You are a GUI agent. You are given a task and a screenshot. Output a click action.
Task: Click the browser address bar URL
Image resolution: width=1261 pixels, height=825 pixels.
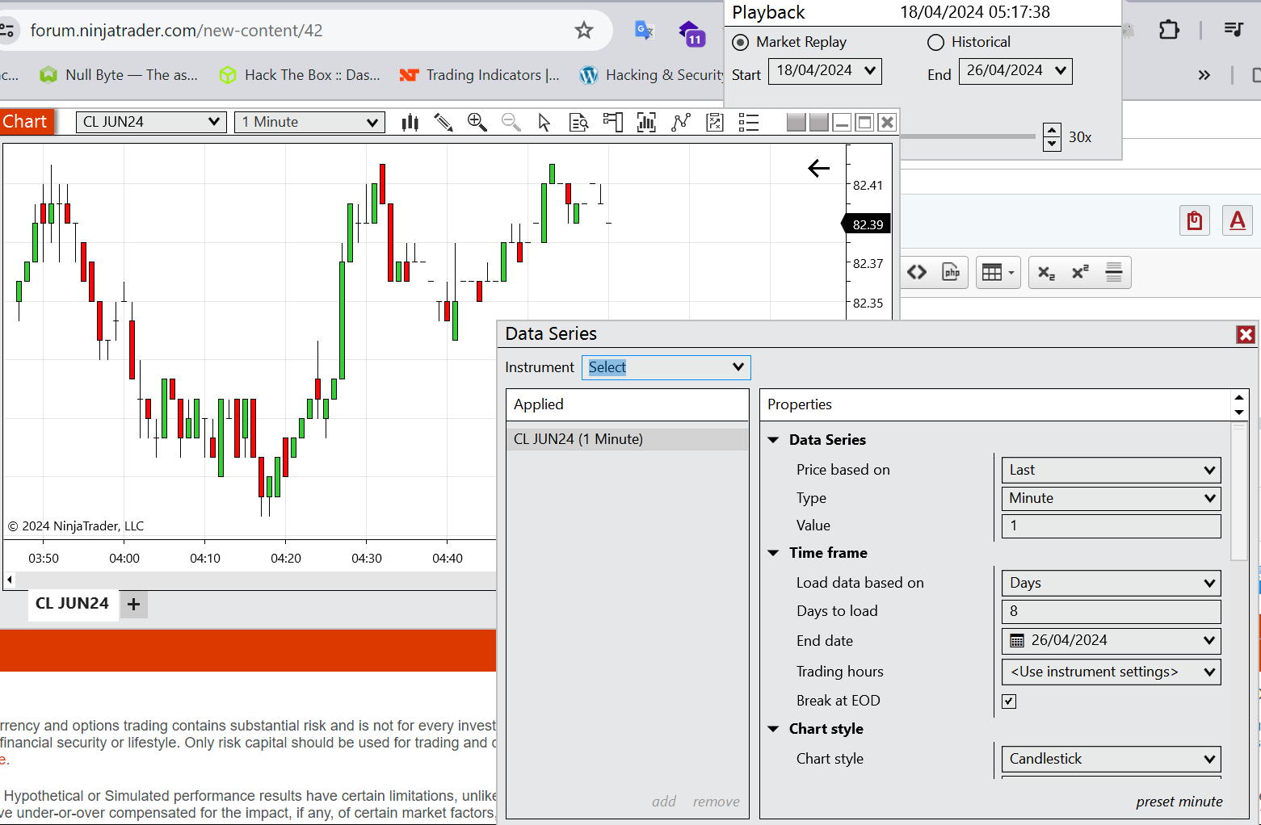point(176,31)
